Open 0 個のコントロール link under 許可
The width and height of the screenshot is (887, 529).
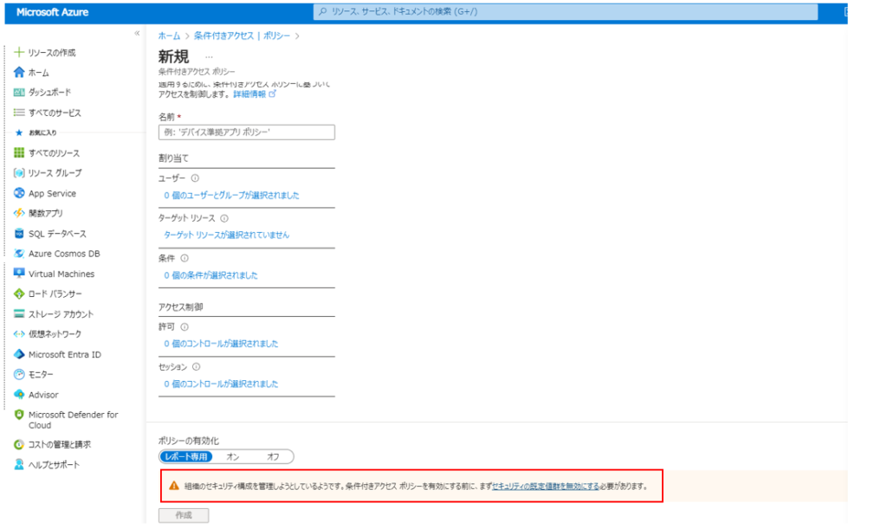(x=221, y=344)
